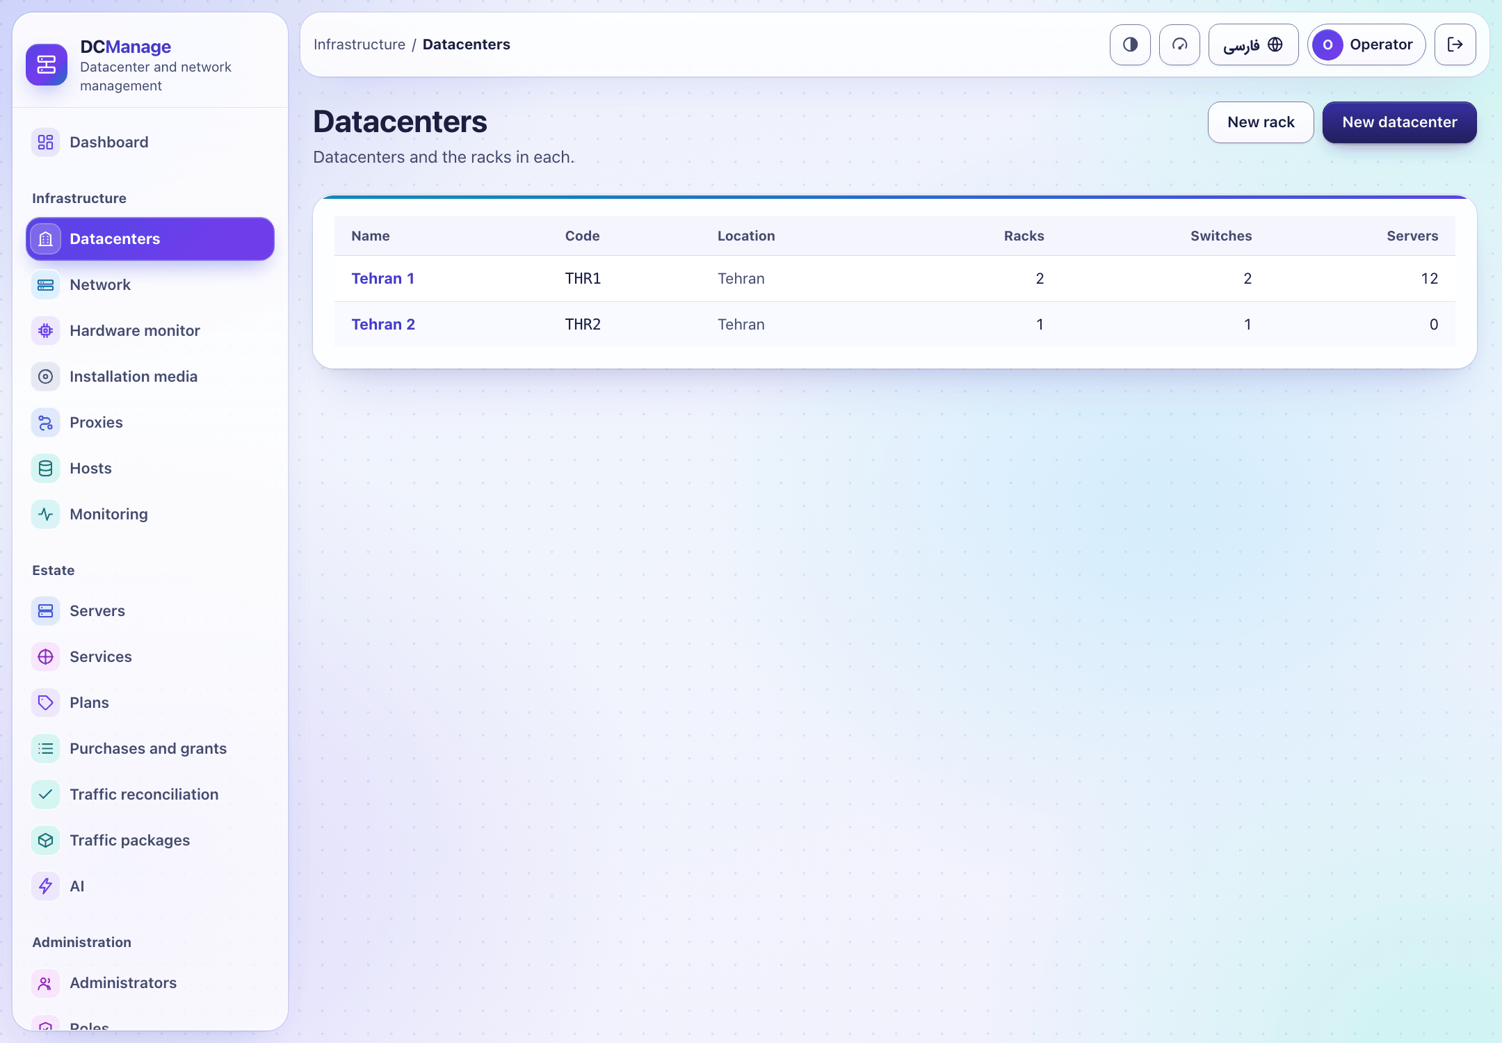This screenshot has height=1043, width=1502.
Task: Open the Proxies icon
Action: tap(45, 423)
